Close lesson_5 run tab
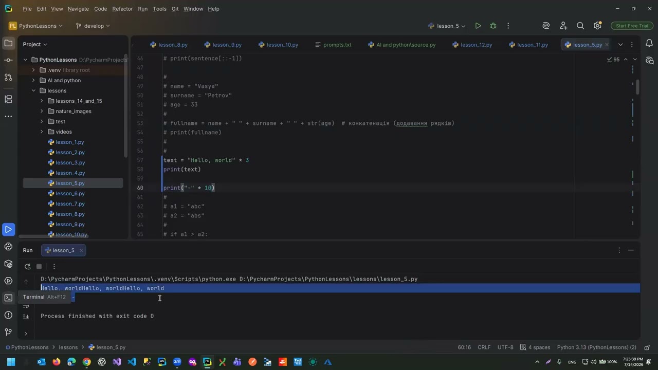Screen dimensions: 658x370 tap(81, 250)
